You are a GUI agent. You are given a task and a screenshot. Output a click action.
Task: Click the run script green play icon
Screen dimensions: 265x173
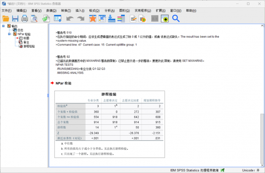143,19
